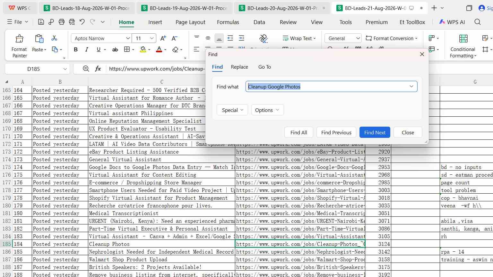This screenshot has width=493, height=277.
Task: Click the Find what input field
Action: [x=332, y=87]
